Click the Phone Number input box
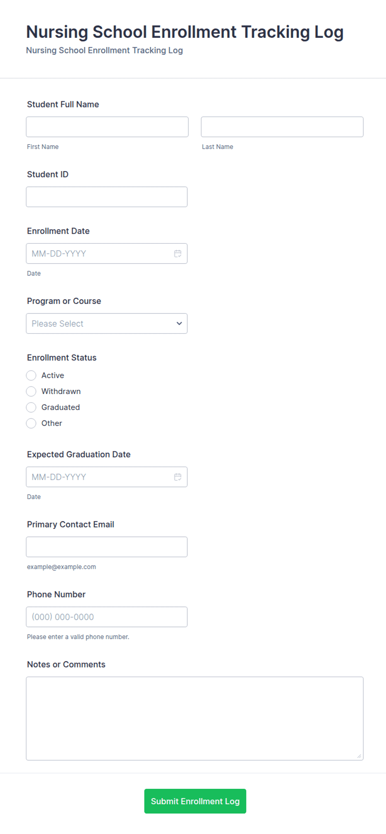 click(107, 617)
